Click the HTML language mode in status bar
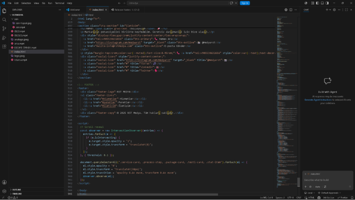Screen dimensions: 355x200 pos(311,197)
